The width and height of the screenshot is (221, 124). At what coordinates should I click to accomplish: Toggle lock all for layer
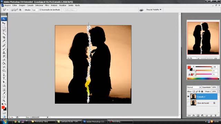tap(202, 92)
